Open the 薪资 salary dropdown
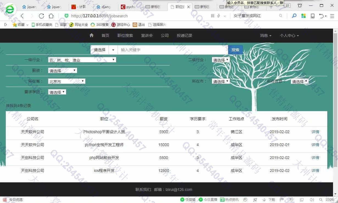The height and width of the screenshot is (203, 338). [x=62, y=70]
